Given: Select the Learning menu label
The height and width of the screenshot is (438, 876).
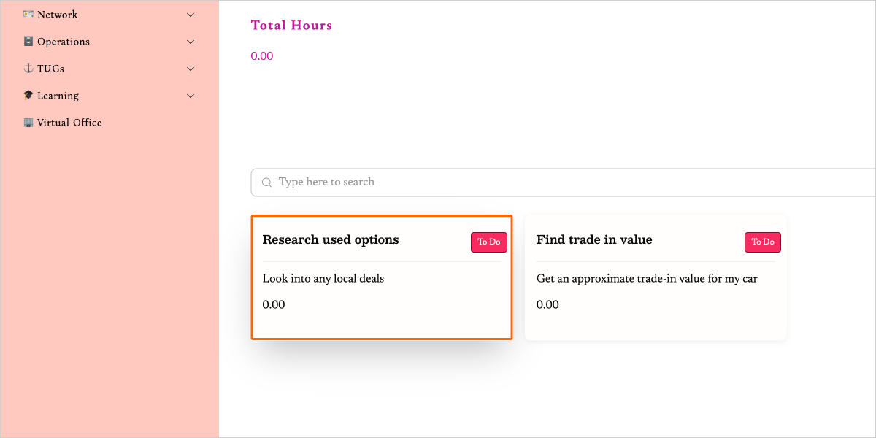Looking at the screenshot, I should pos(58,96).
